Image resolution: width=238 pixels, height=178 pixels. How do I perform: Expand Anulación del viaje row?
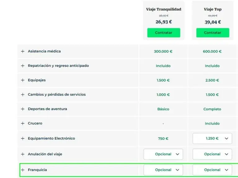click(x=23, y=154)
